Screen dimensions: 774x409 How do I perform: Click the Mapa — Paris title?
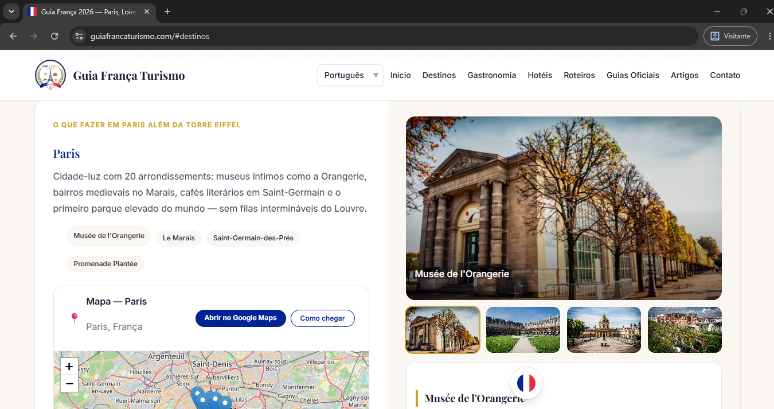(116, 301)
